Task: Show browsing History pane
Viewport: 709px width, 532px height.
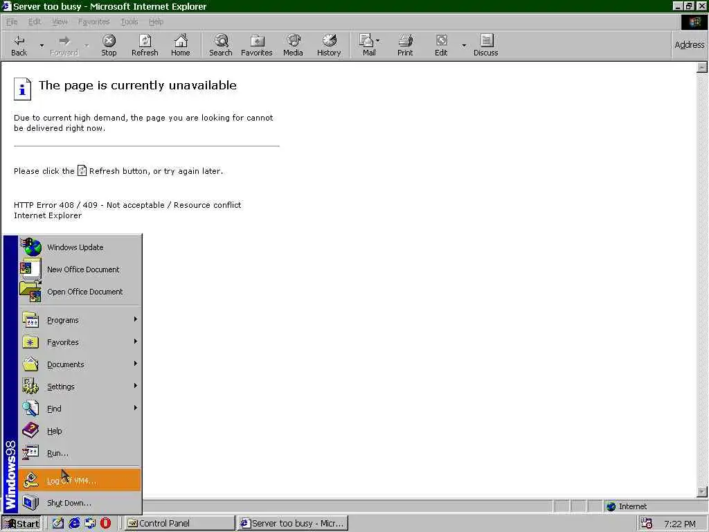Action: point(329,45)
